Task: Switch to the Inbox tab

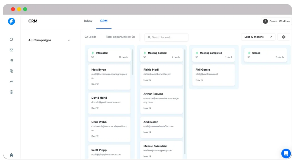Action: click(x=88, y=21)
